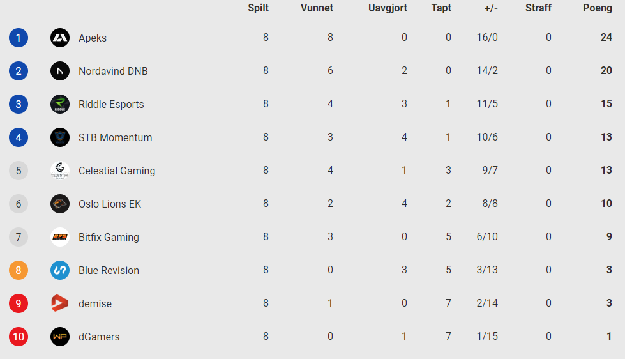Open the Apeks team name link

93,38
